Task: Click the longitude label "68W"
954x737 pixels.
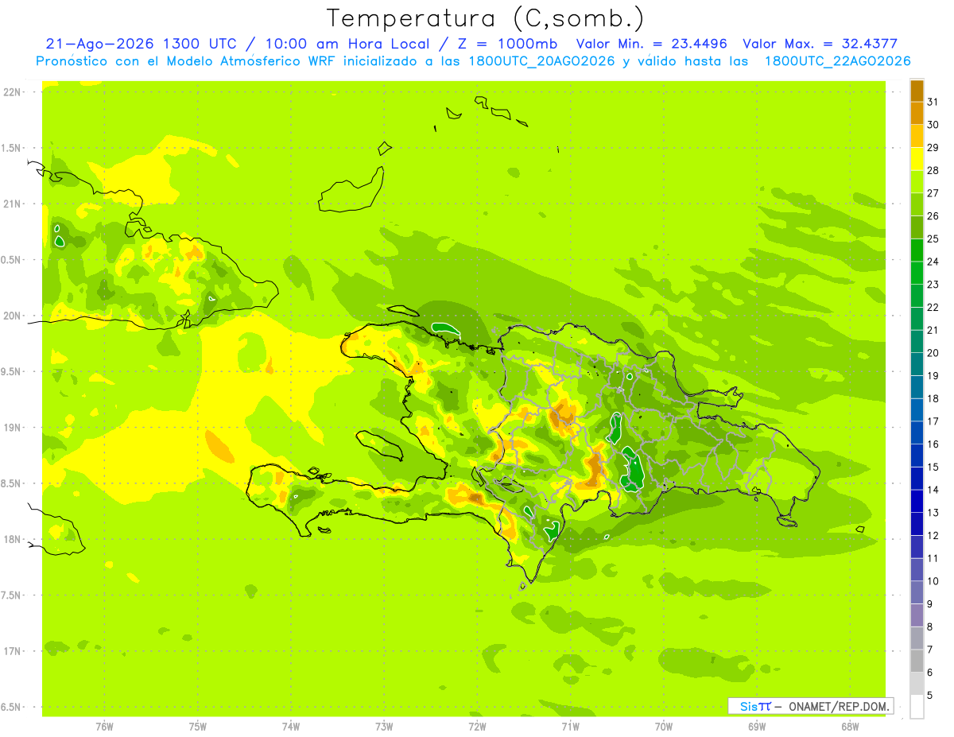Action: pos(850,727)
